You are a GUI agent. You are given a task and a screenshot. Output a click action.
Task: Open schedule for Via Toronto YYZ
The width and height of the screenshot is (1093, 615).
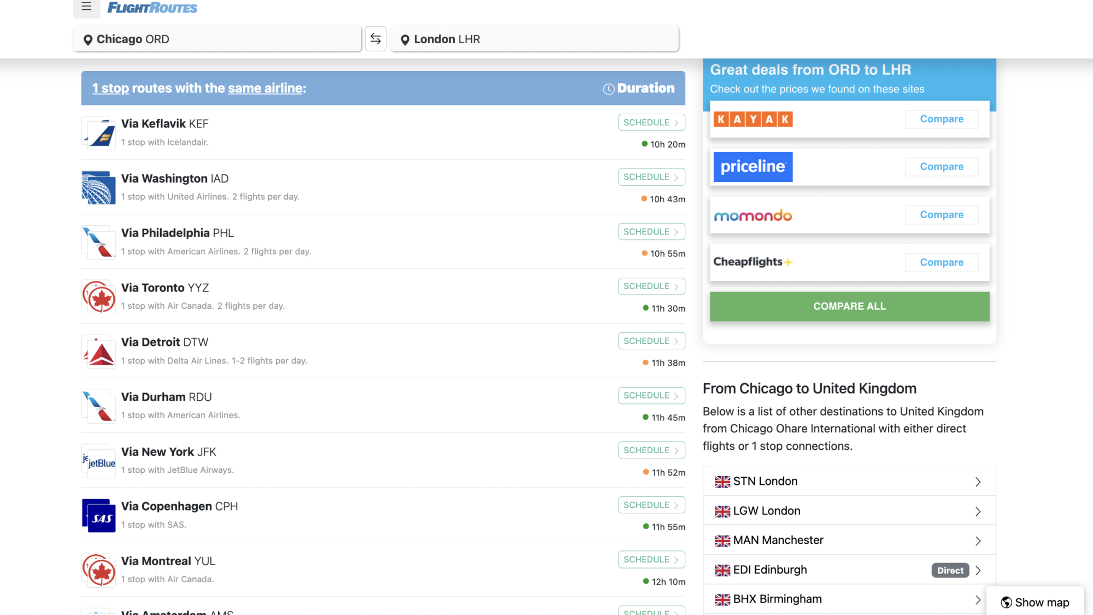[x=651, y=286]
